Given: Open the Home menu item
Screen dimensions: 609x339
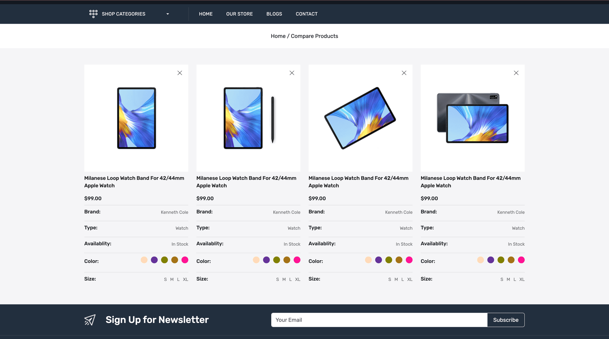Looking at the screenshot, I should tap(206, 14).
